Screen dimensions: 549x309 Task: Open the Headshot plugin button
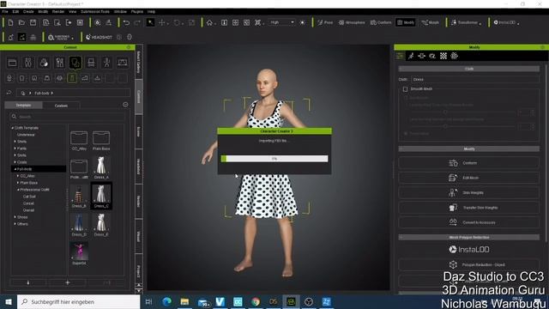point(100,37)
